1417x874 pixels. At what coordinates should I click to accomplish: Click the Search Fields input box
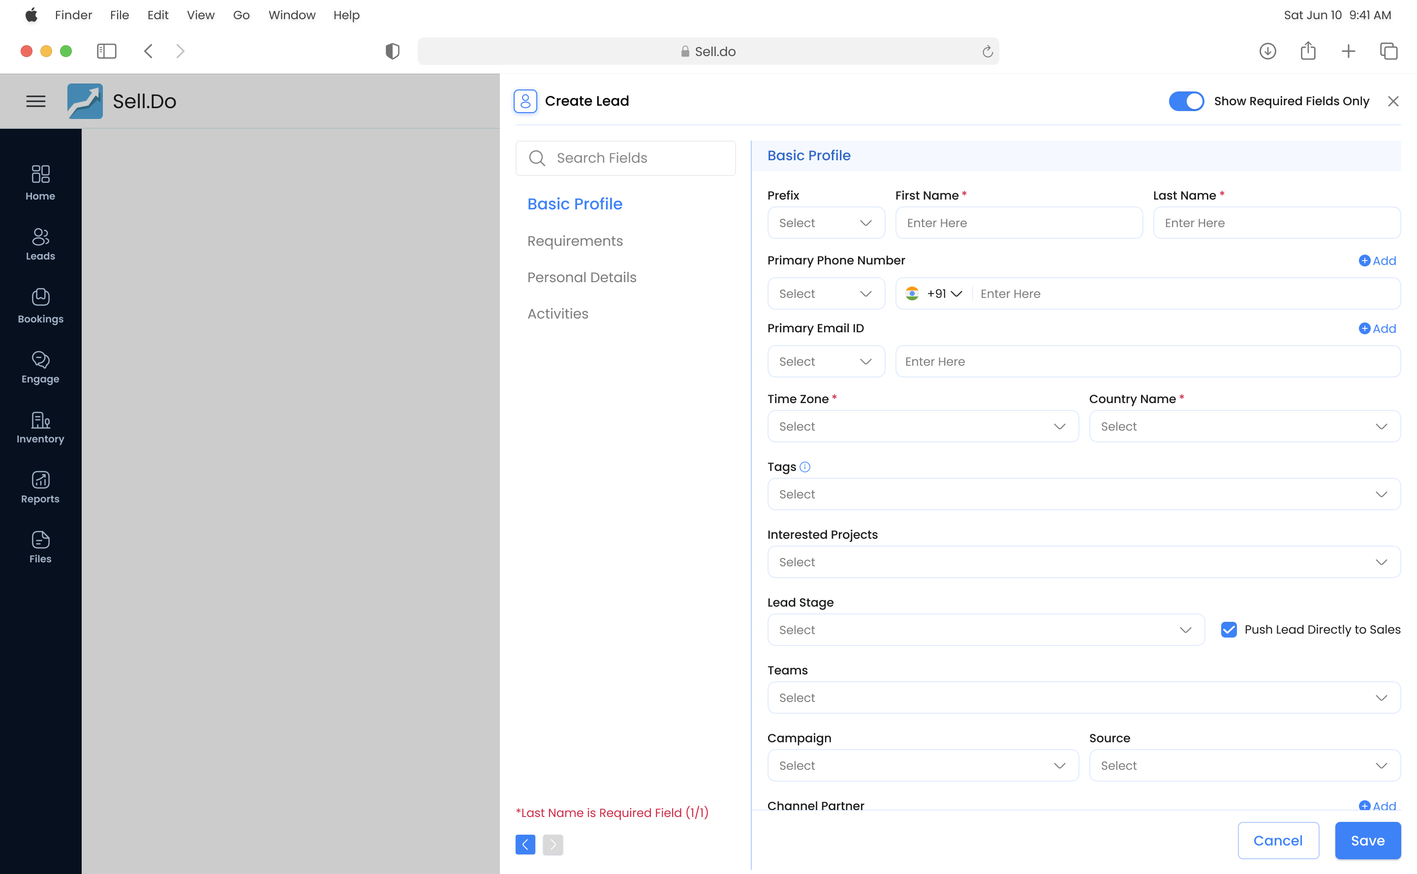(x=625, y=158)
